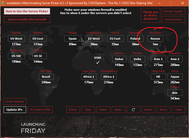Toggle the US East server
Image resolution: width=189 pixels, height=138 pixels.
click(x=38, y=39)
